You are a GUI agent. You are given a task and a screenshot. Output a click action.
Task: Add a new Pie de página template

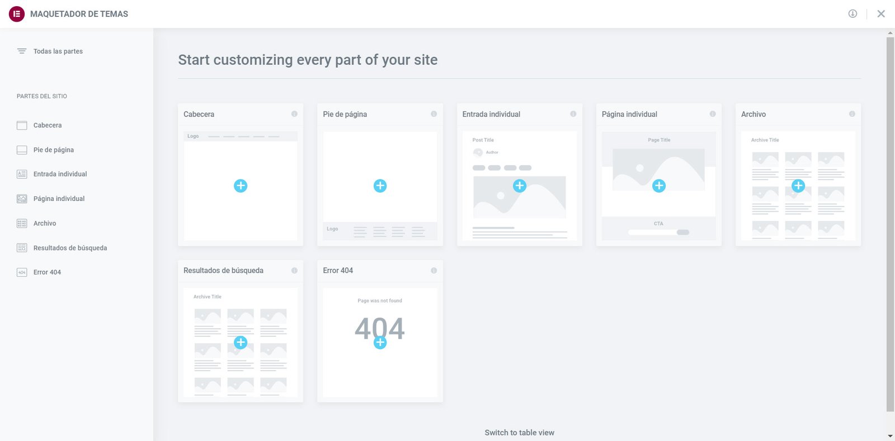click(x=380, y=186)
